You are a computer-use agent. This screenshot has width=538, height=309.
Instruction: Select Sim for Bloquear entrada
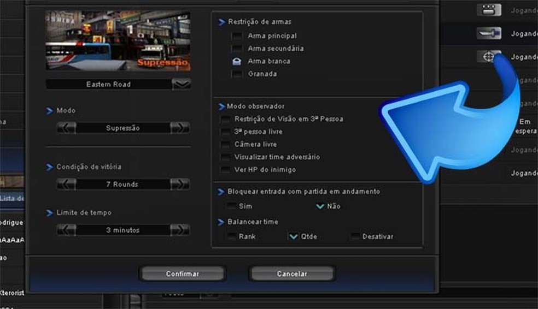click(232, 206)
